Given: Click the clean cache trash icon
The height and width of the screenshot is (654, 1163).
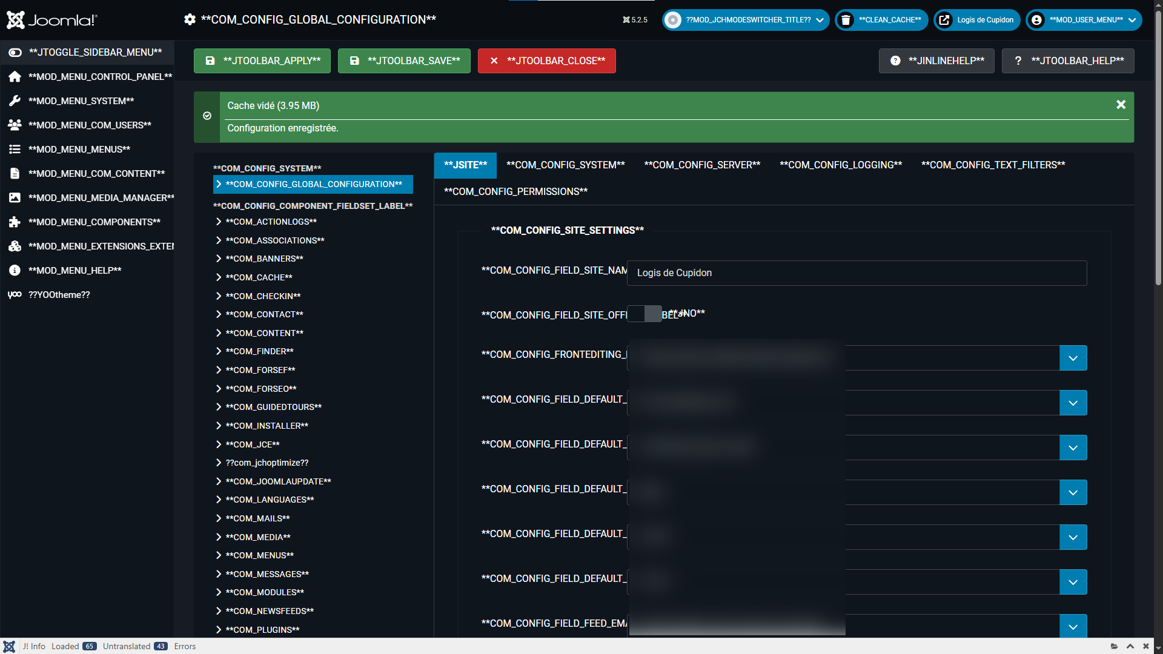Looking at the screenshot, I should point(846,20).
